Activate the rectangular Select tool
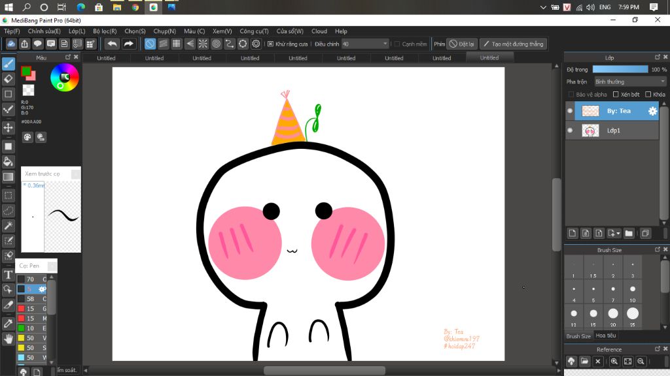Viewport: 670px width, 376px height. coord(9,196)
